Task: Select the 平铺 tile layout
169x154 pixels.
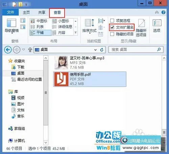Action: pos(40,33)
